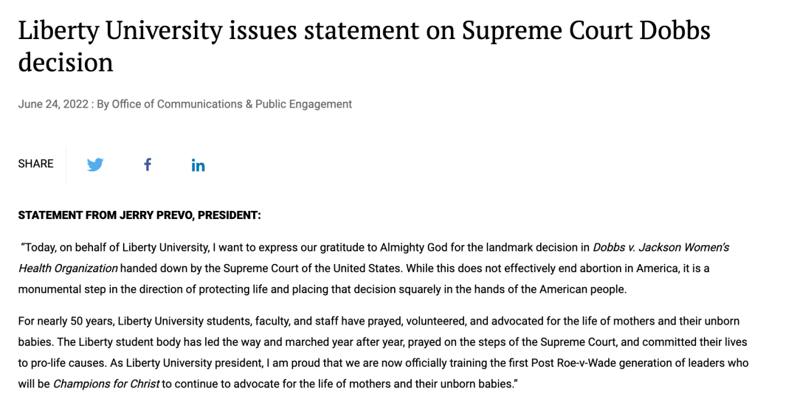Click the italic Health Organization text
797x405 pixels.
[x=68, y=269]
